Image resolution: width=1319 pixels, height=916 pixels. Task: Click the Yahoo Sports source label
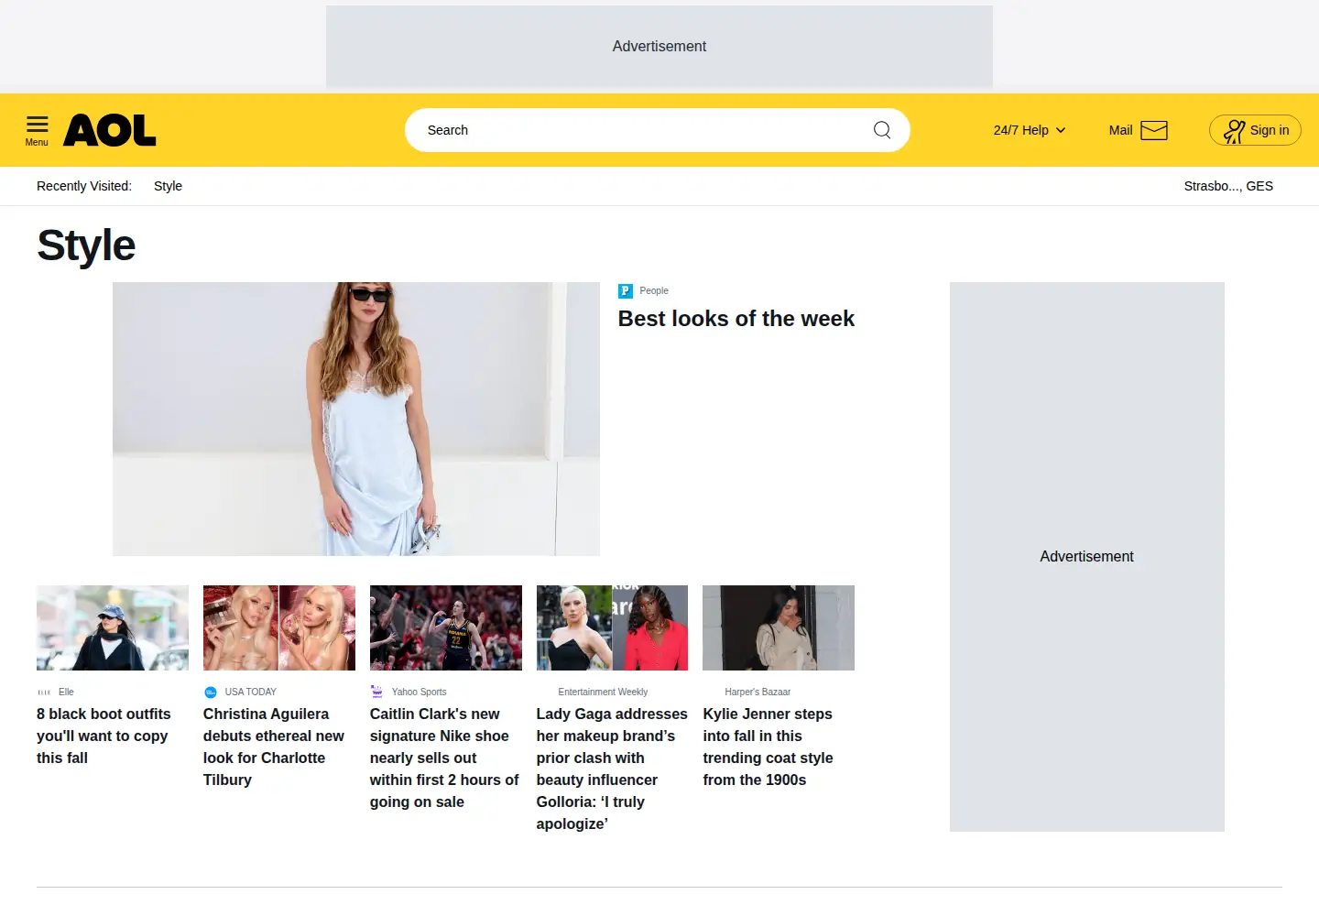pyautogui.click(x=420, y=692)
